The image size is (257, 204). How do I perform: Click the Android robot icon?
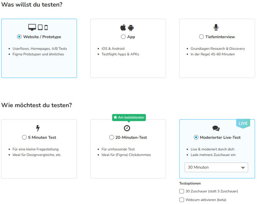point(131,28)
